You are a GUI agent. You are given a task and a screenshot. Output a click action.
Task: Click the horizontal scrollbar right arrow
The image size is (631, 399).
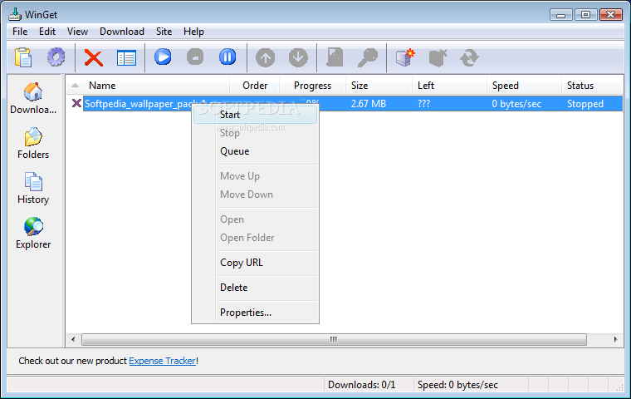click(x=615, y=339)
